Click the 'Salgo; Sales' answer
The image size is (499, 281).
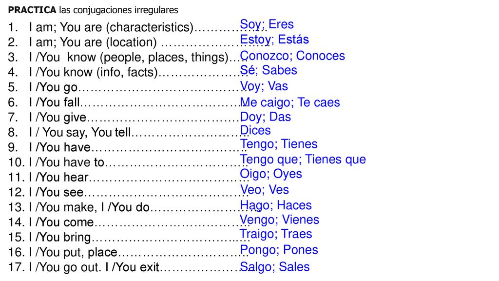(275, 267)
